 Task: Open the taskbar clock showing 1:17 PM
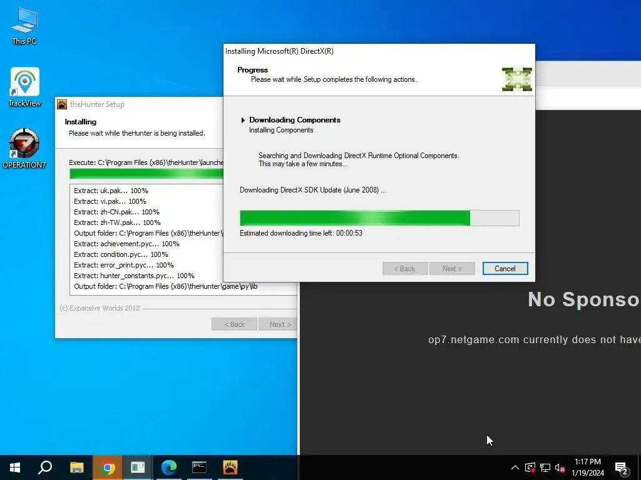[587, 467]
